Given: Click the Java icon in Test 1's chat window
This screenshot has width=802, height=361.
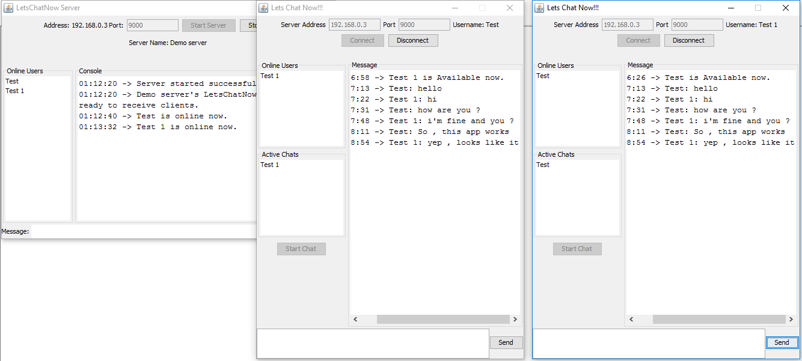Looking at the screenshot, I should pyautogui.click(x=539, y=7).
